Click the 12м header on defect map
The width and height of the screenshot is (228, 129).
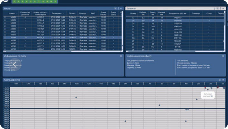[89, 84]
